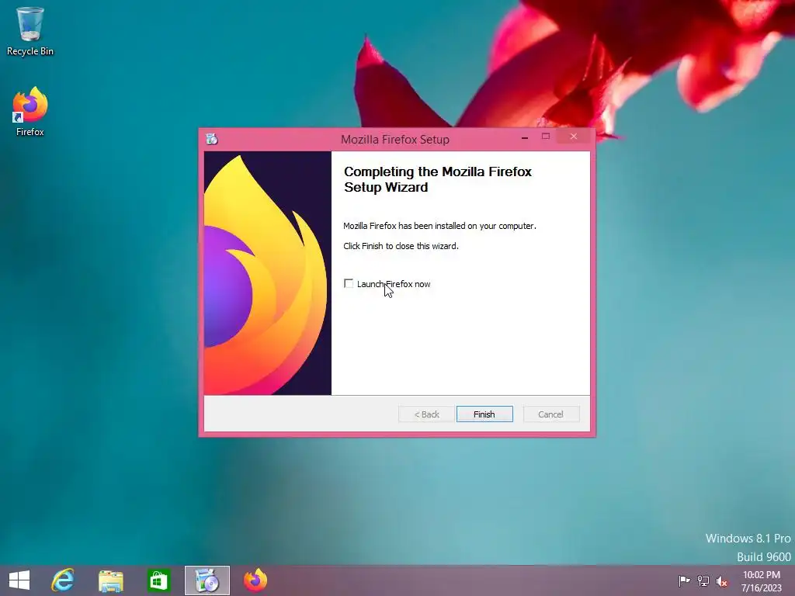Image resolution: width=795 pixels, height=596 pixels.
Task: Open File Explorer from the taskbar
Action: (x=110, y=580)
